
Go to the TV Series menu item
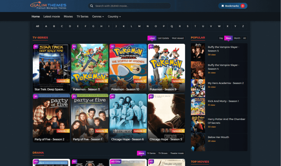pyautogui.click(x=82, y=16)
